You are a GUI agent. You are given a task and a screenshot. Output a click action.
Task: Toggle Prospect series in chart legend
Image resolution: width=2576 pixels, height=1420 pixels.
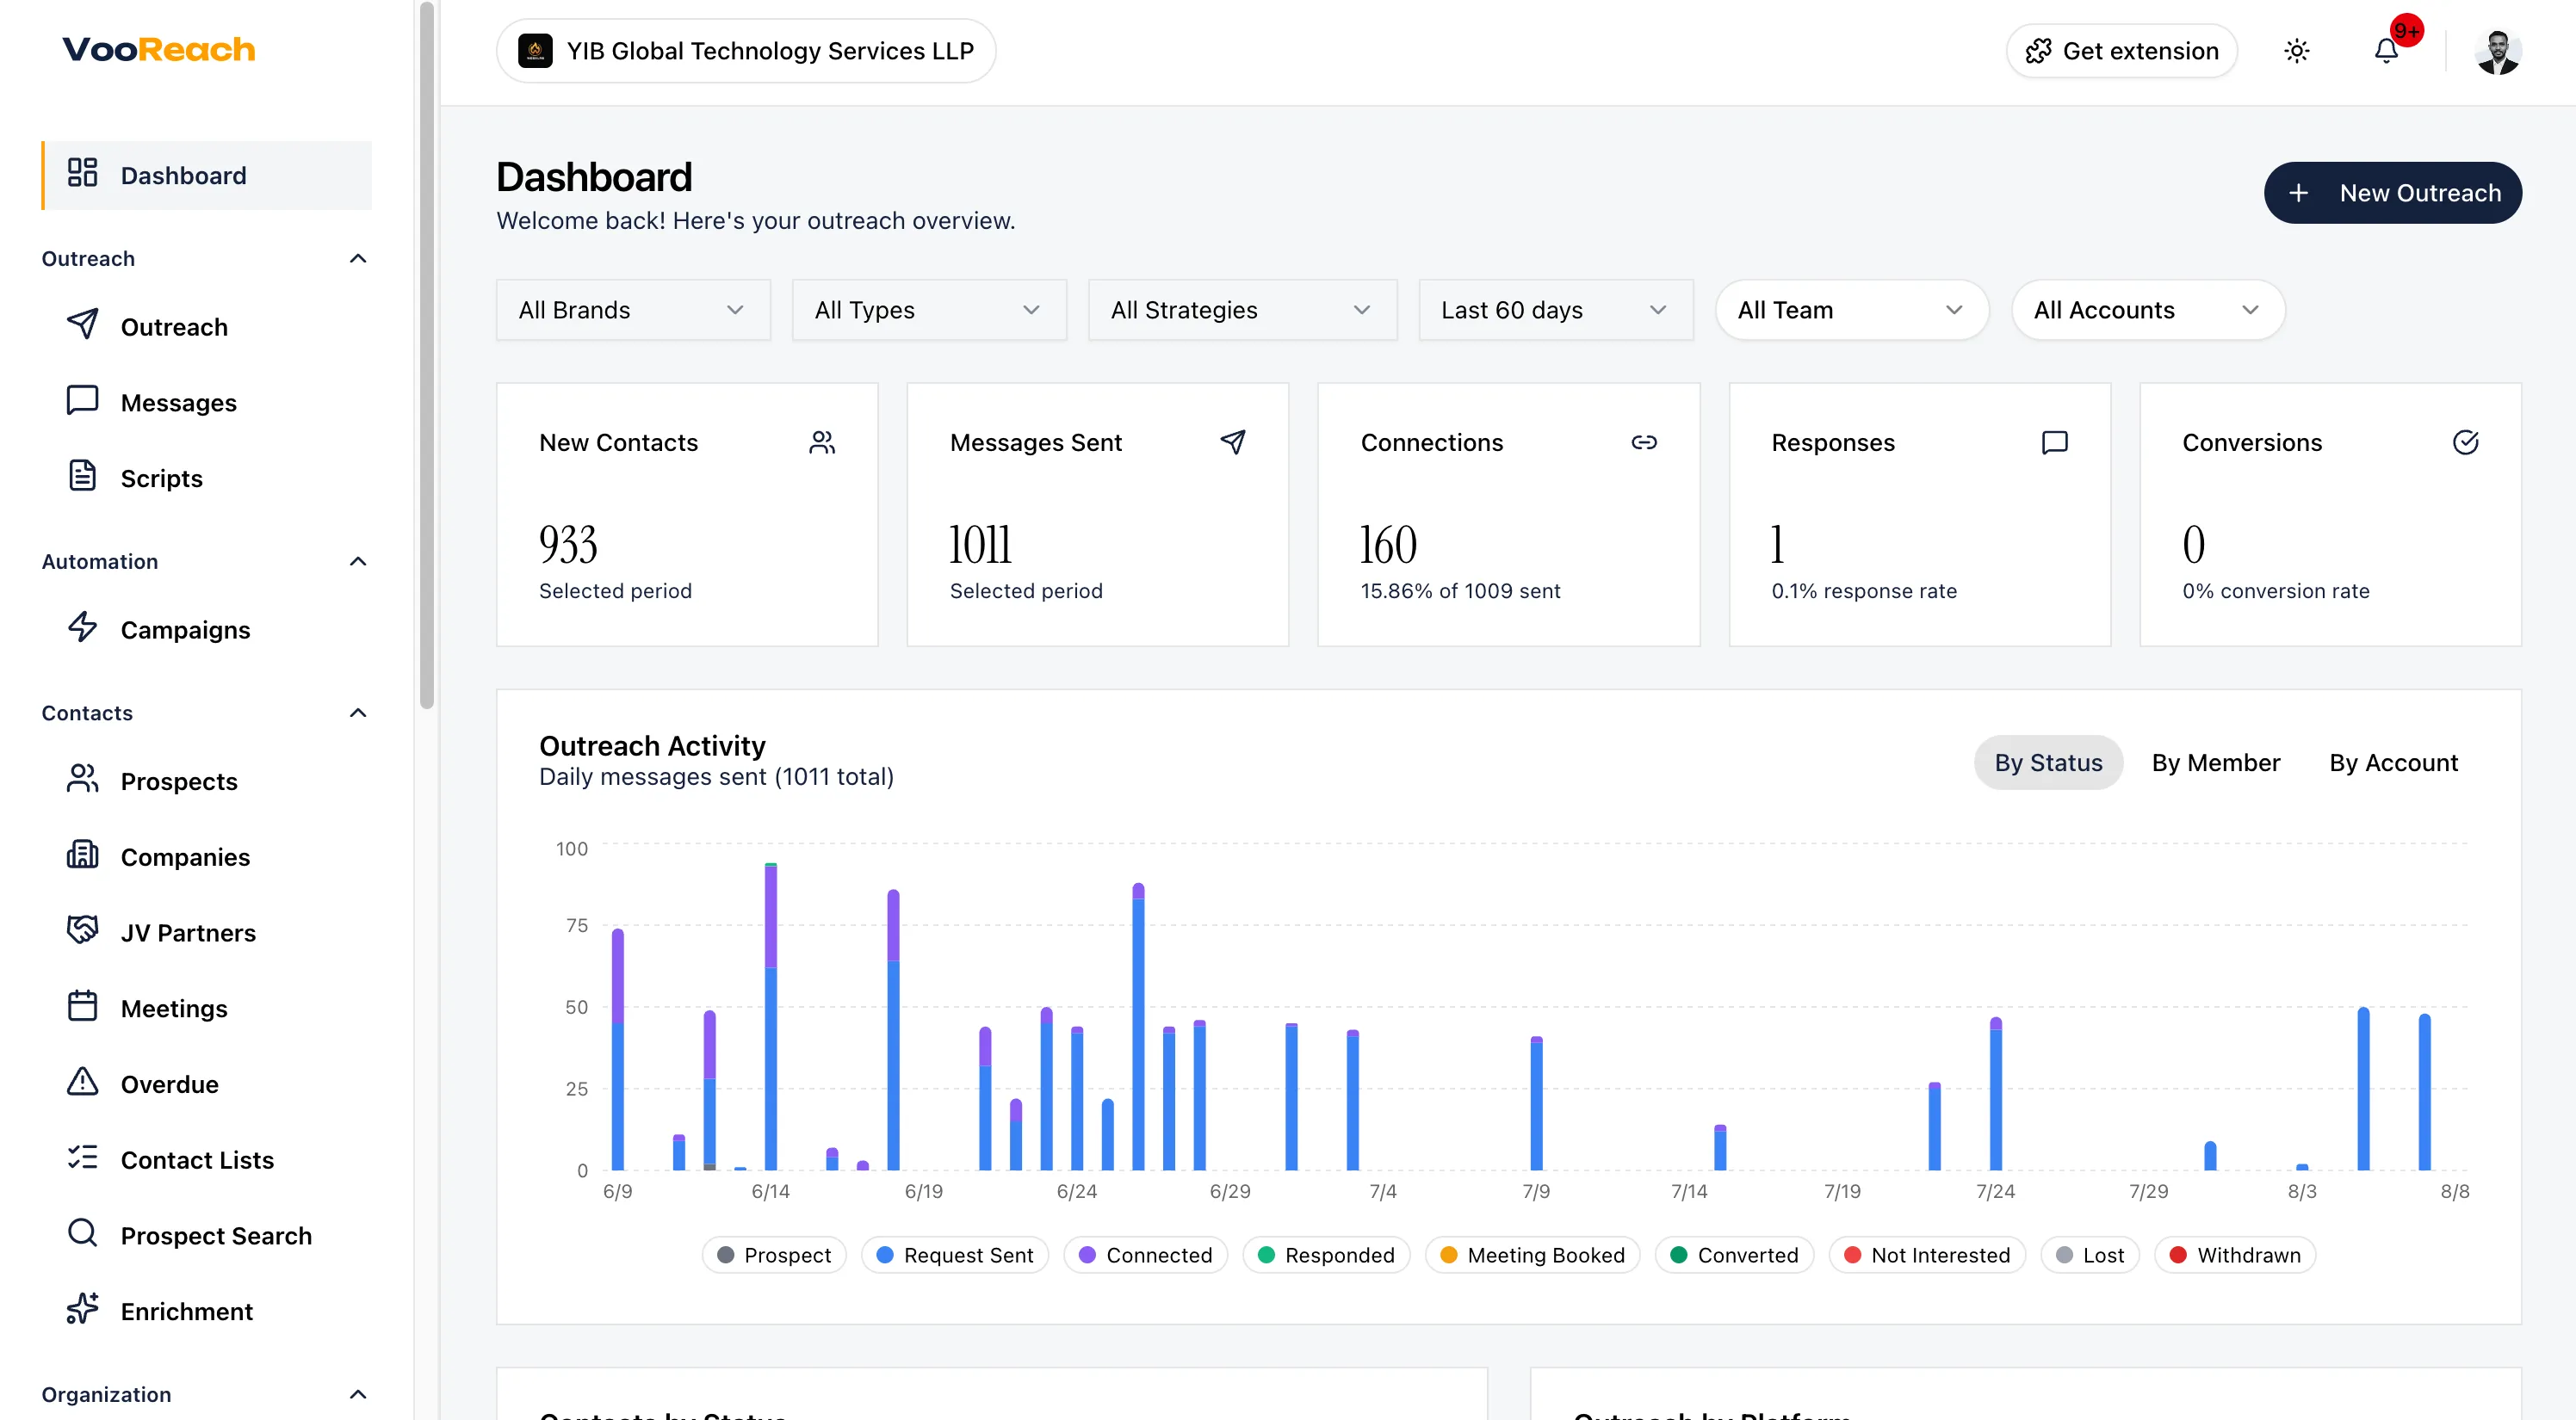[x=774, y=1255]
